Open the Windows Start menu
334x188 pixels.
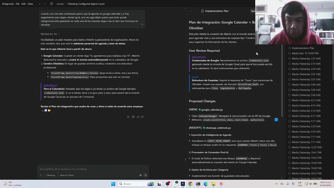(113, 184)
